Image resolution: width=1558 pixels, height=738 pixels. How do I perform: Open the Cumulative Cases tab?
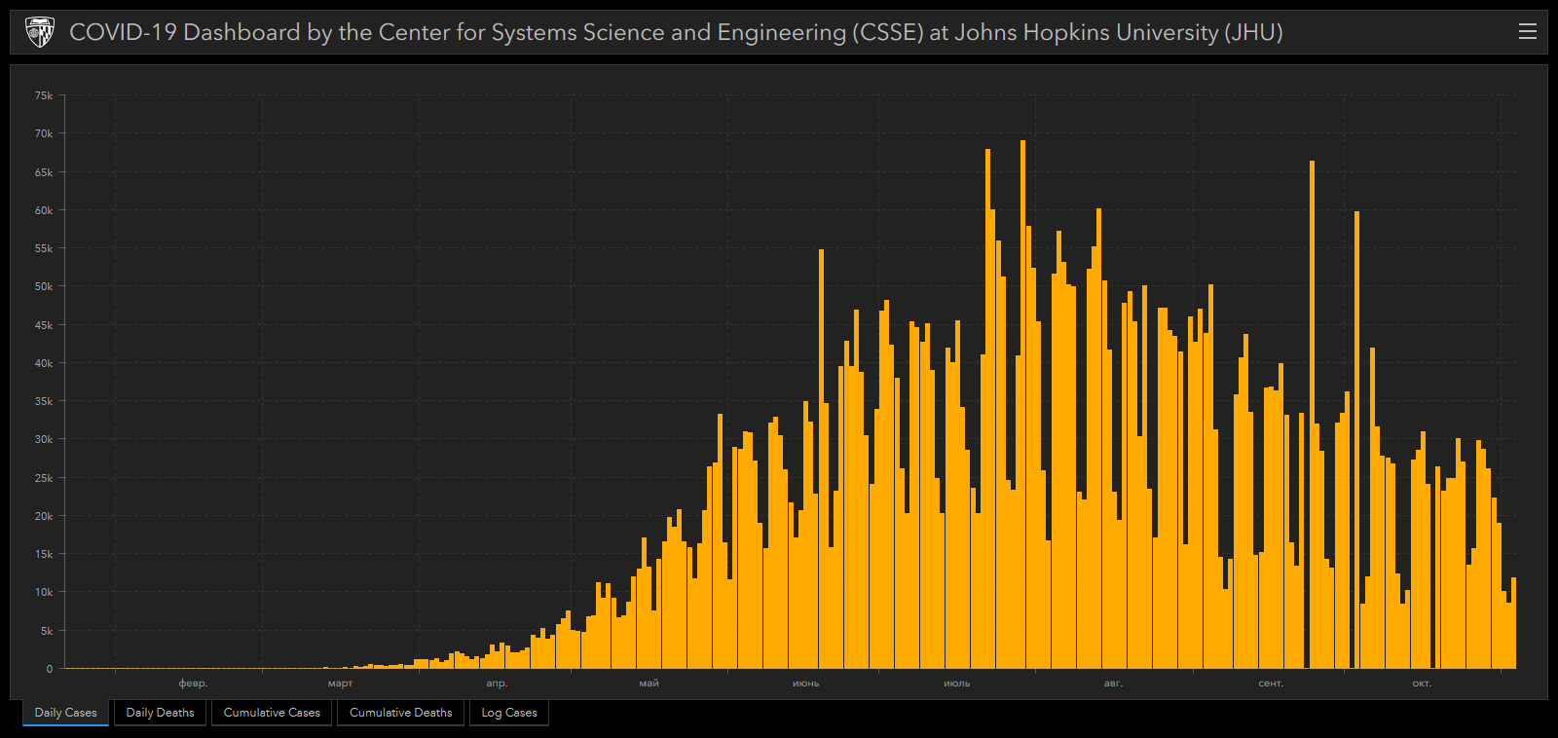pos(272,713)
